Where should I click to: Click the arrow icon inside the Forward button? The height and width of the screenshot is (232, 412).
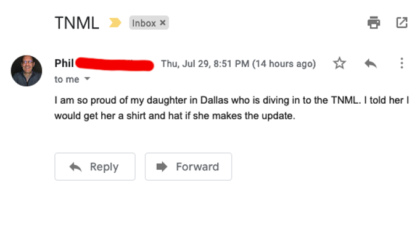[162, 167]
